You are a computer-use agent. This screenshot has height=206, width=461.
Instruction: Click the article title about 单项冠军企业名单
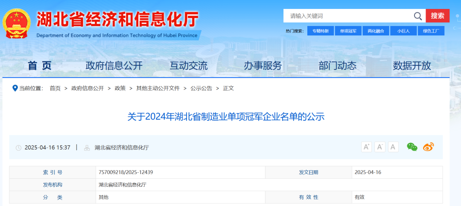pos(226,117)
